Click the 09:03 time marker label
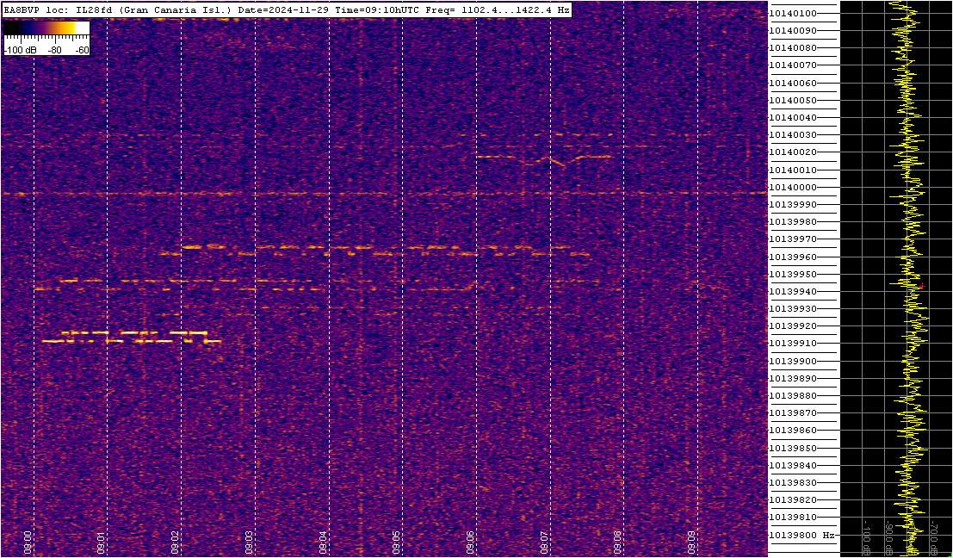953x558 pixels. click(249, 537)
